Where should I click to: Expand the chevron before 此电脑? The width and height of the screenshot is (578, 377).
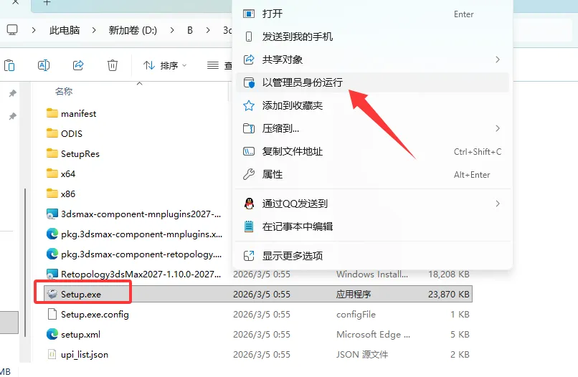[34, 30]
